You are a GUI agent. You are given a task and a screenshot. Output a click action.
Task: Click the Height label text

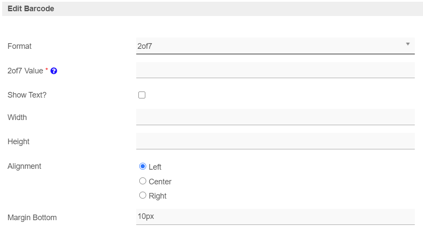tap(19, 142)
